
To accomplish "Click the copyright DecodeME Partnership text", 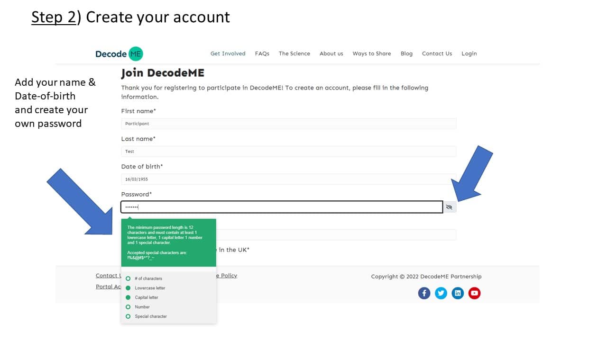I will [426, 277].
